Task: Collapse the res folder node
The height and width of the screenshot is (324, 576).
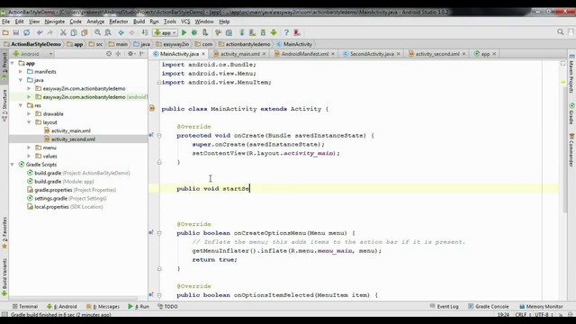Action: (x=21, y=105)
